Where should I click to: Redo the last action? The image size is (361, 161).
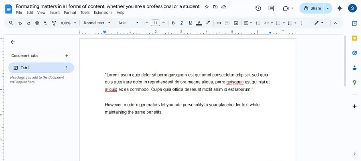[x=28, y=23]
